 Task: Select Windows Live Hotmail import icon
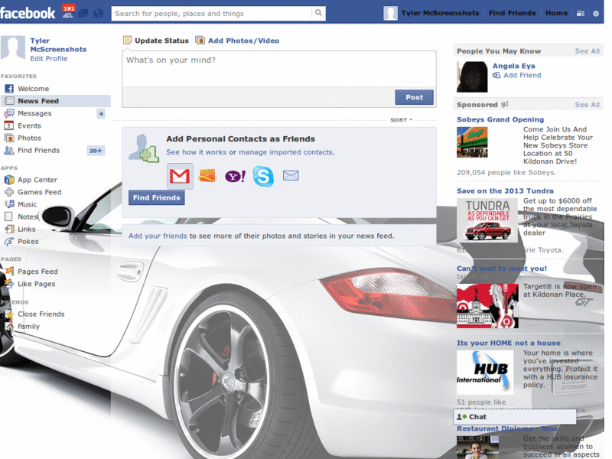point(207,176)
